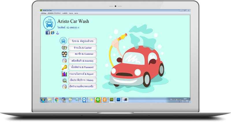Open the ขายสินค้า menu
This screenshot has height=122, width=231.
click(65, 13)
